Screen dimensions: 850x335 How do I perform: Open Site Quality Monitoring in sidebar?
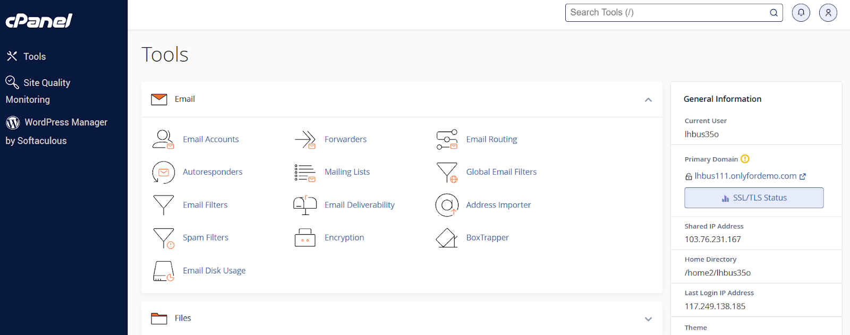(38, 91)
